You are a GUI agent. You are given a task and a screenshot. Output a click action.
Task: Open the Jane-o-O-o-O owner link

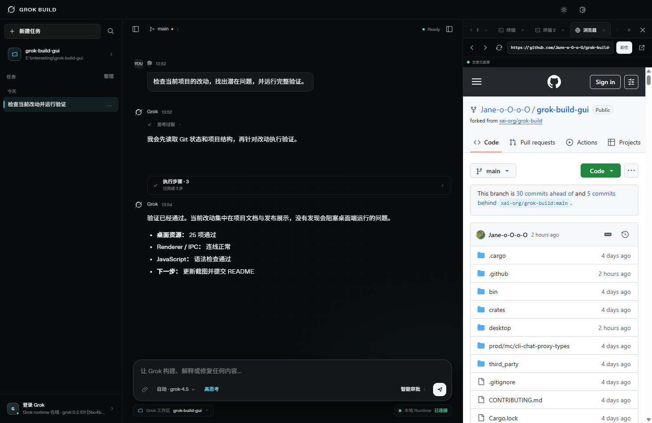tap(505, 110)
